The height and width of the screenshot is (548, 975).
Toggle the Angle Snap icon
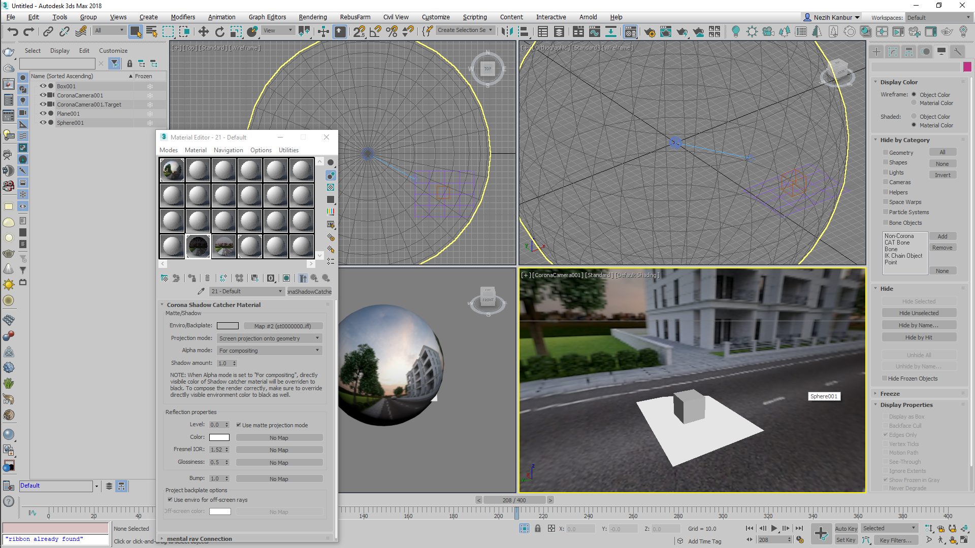pyautogui.click(x=375, y=32)
